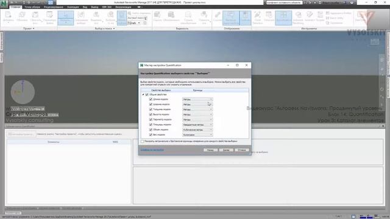Toggle the Дерево выбора ribbon button

[122, 18]
